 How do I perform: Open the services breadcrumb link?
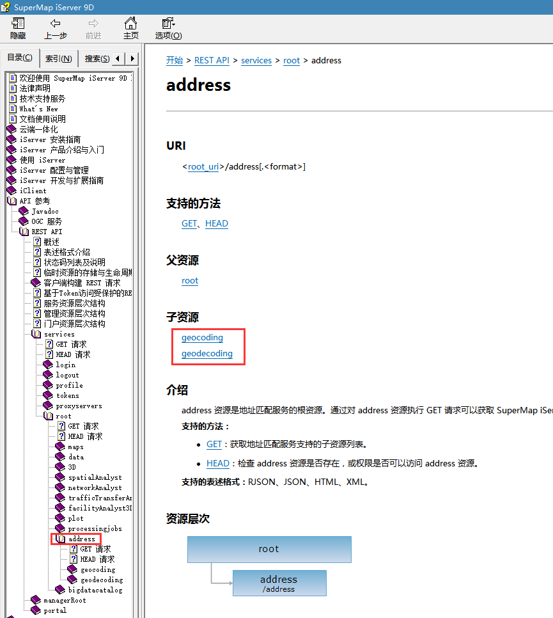256,60
